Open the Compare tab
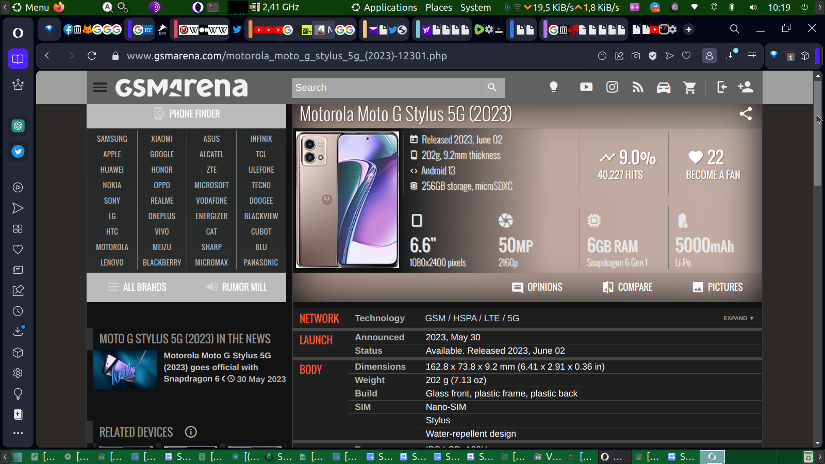825x464 pixels. (x=628, y=287)
